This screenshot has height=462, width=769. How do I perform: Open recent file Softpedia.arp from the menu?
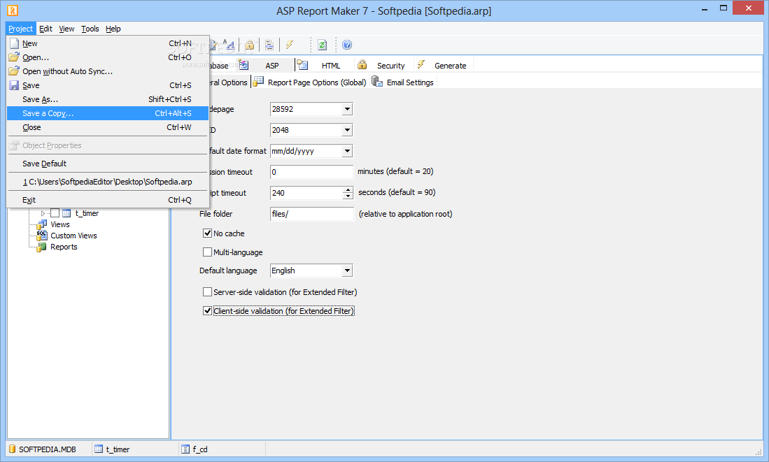(x=108, y=182)
